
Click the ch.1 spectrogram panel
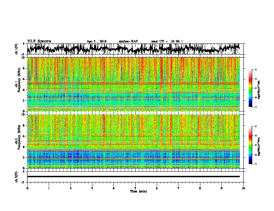pyautogui.click(x=134, y=84)
